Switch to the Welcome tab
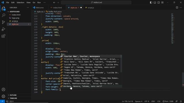Screen dimensions: 184x103 [40, 8]
